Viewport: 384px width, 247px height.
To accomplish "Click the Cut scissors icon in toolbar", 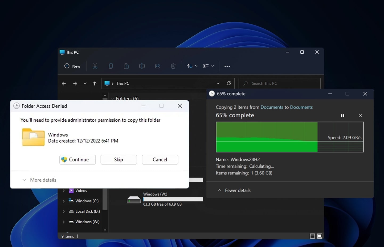I will (95, 66).
